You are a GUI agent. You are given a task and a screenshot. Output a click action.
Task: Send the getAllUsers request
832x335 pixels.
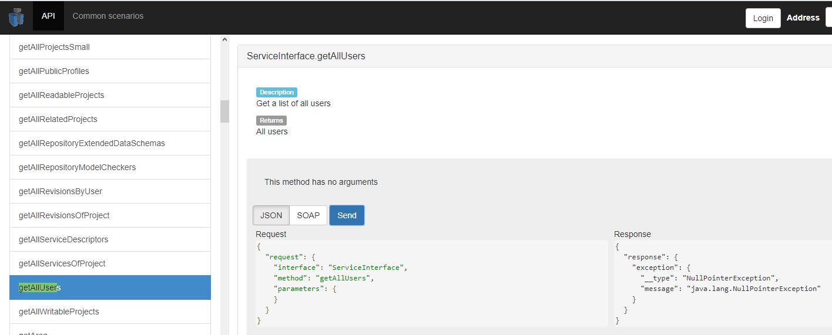click(347, 215)
